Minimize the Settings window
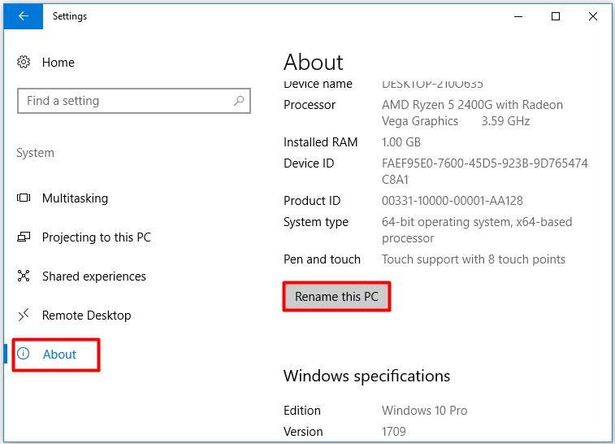Viewport: 615px width, 444px height. click(x=518, y=16)
